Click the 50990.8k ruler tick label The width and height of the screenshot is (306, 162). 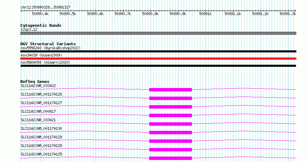coord(150,14)
